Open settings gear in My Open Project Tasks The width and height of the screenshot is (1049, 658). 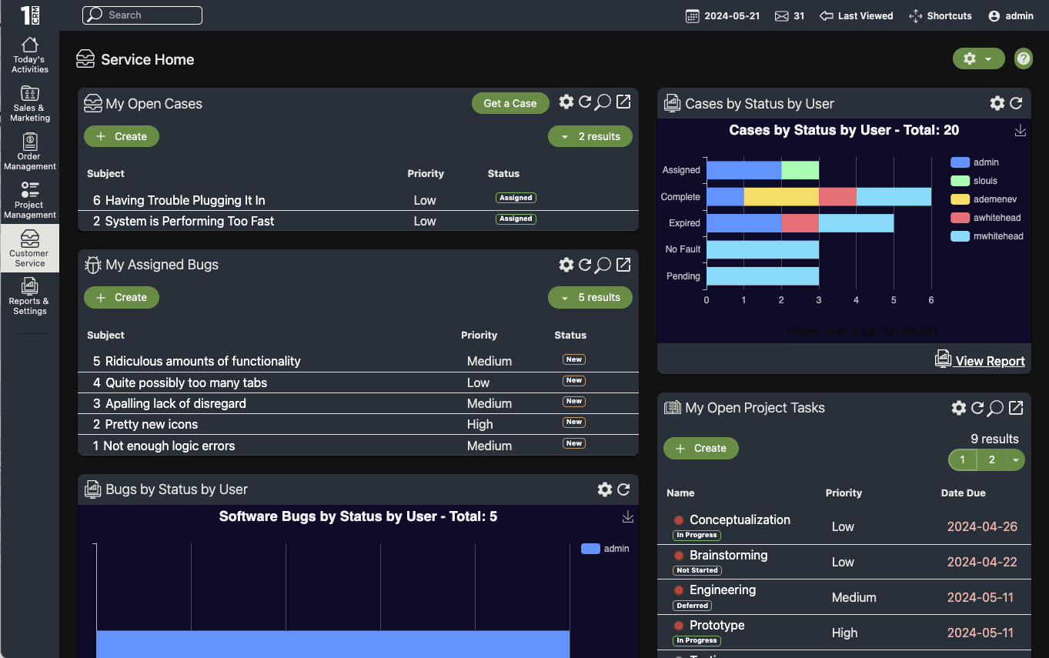959,408
